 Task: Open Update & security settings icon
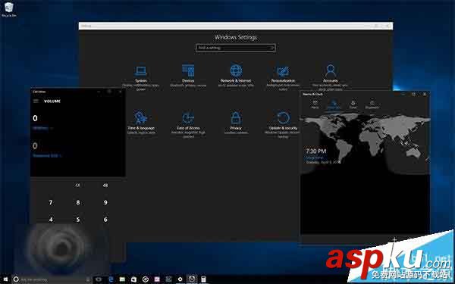283,118
